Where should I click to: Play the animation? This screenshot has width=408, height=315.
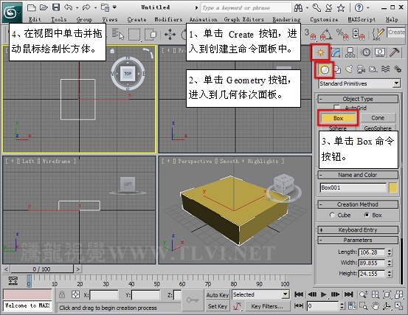[x=323, y=294]
